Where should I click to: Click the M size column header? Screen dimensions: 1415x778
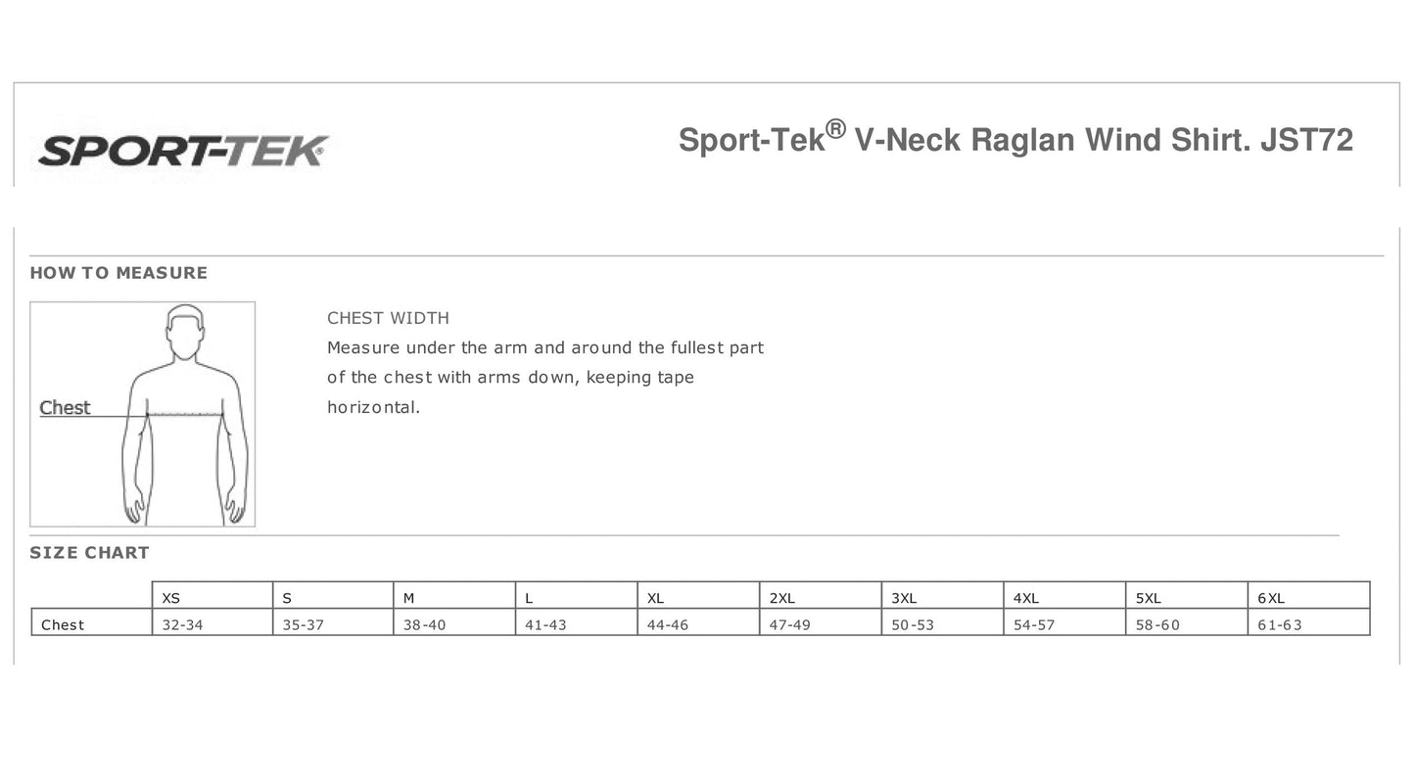point(409,598)
